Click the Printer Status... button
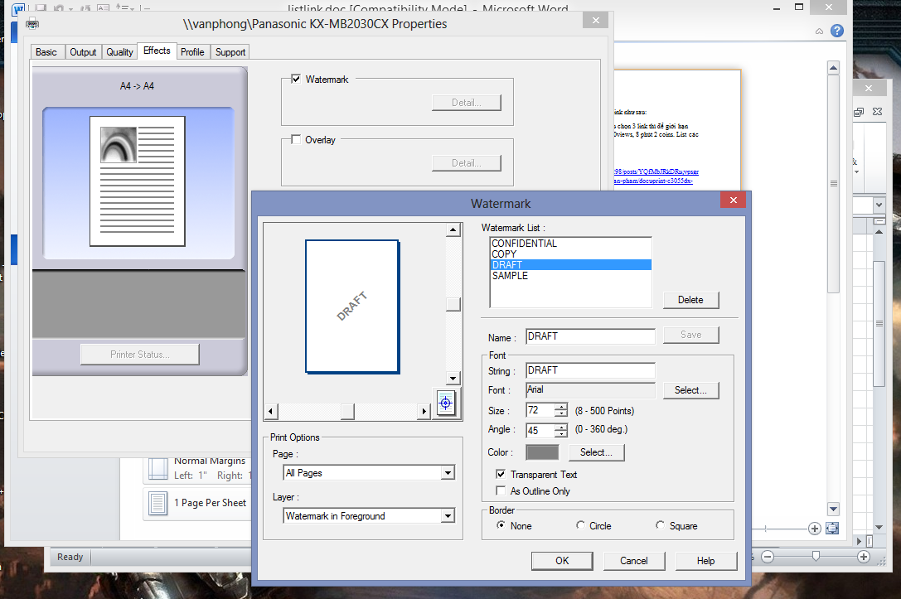Image resolution: width=901 pixels, height=599 pixels. click(x=139, y=355)
